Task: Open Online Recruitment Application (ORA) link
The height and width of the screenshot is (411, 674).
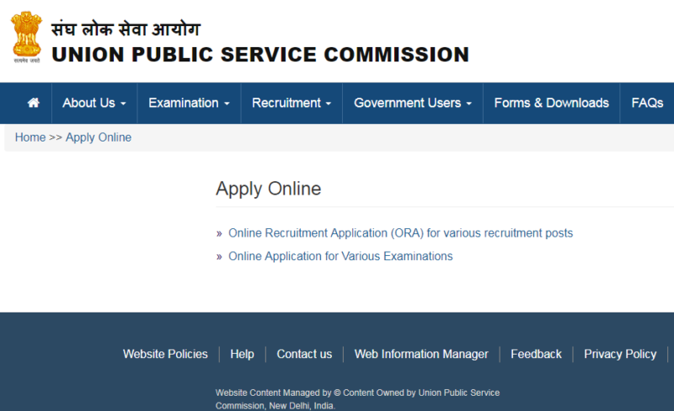Action: click(400, 232)
